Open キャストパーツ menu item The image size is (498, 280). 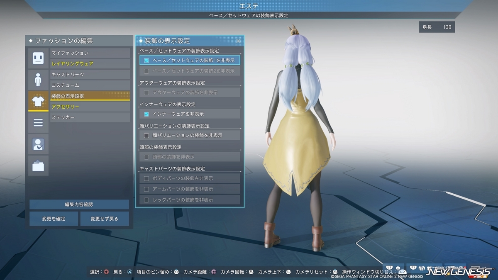click(90, 75)
